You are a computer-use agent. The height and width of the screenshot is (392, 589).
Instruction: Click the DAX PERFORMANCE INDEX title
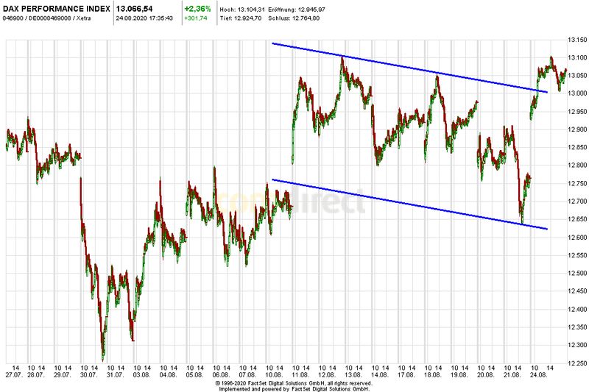[57, 9]
